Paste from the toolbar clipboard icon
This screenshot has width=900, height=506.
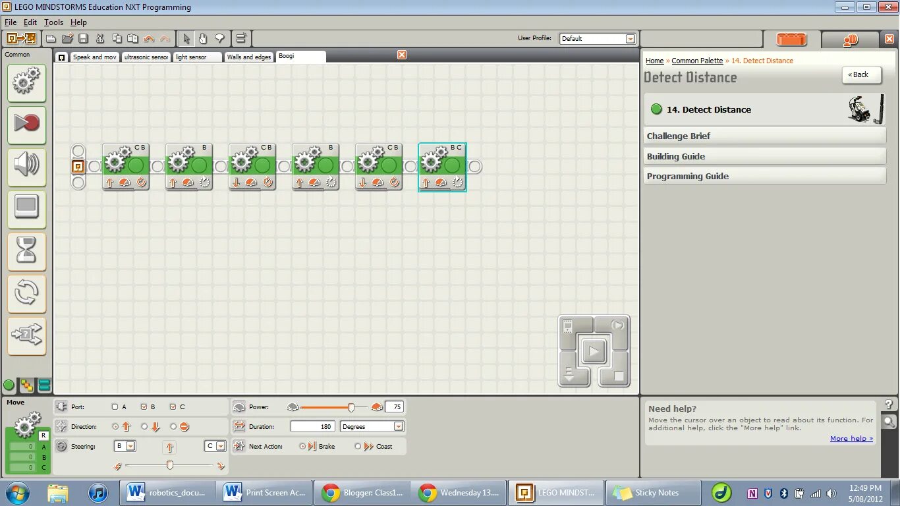pos(132,39)
